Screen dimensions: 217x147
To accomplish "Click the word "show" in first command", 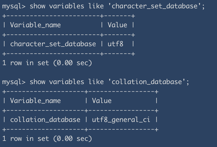I will pos(37,6).
